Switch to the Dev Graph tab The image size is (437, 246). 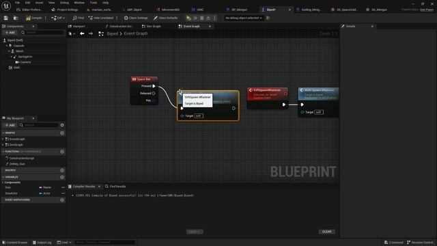pyautogui.click(x=152, y=26)
